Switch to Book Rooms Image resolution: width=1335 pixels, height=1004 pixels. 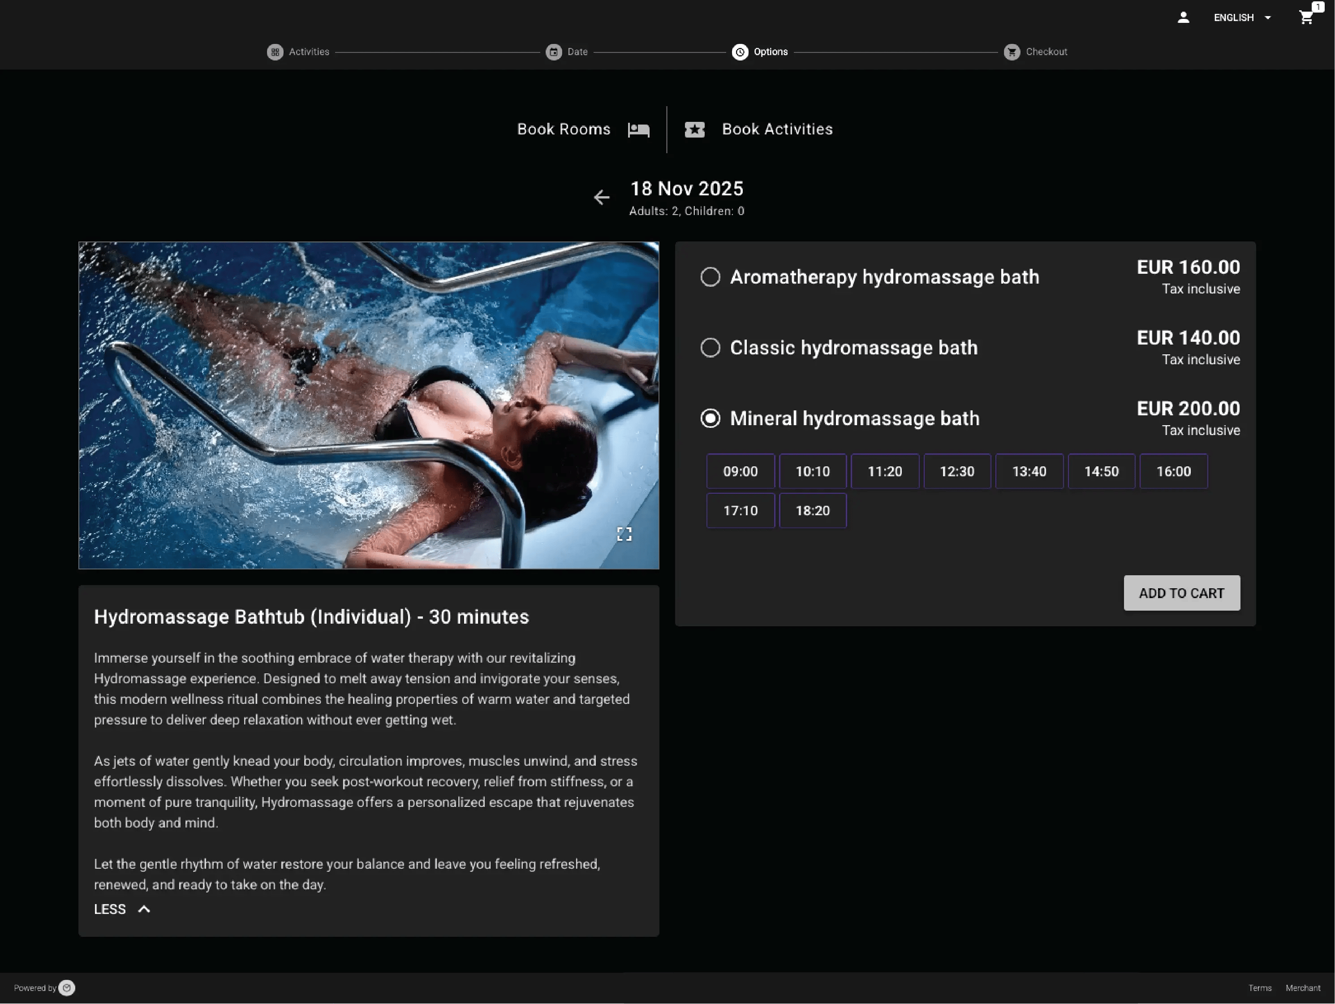pos(563,129)
